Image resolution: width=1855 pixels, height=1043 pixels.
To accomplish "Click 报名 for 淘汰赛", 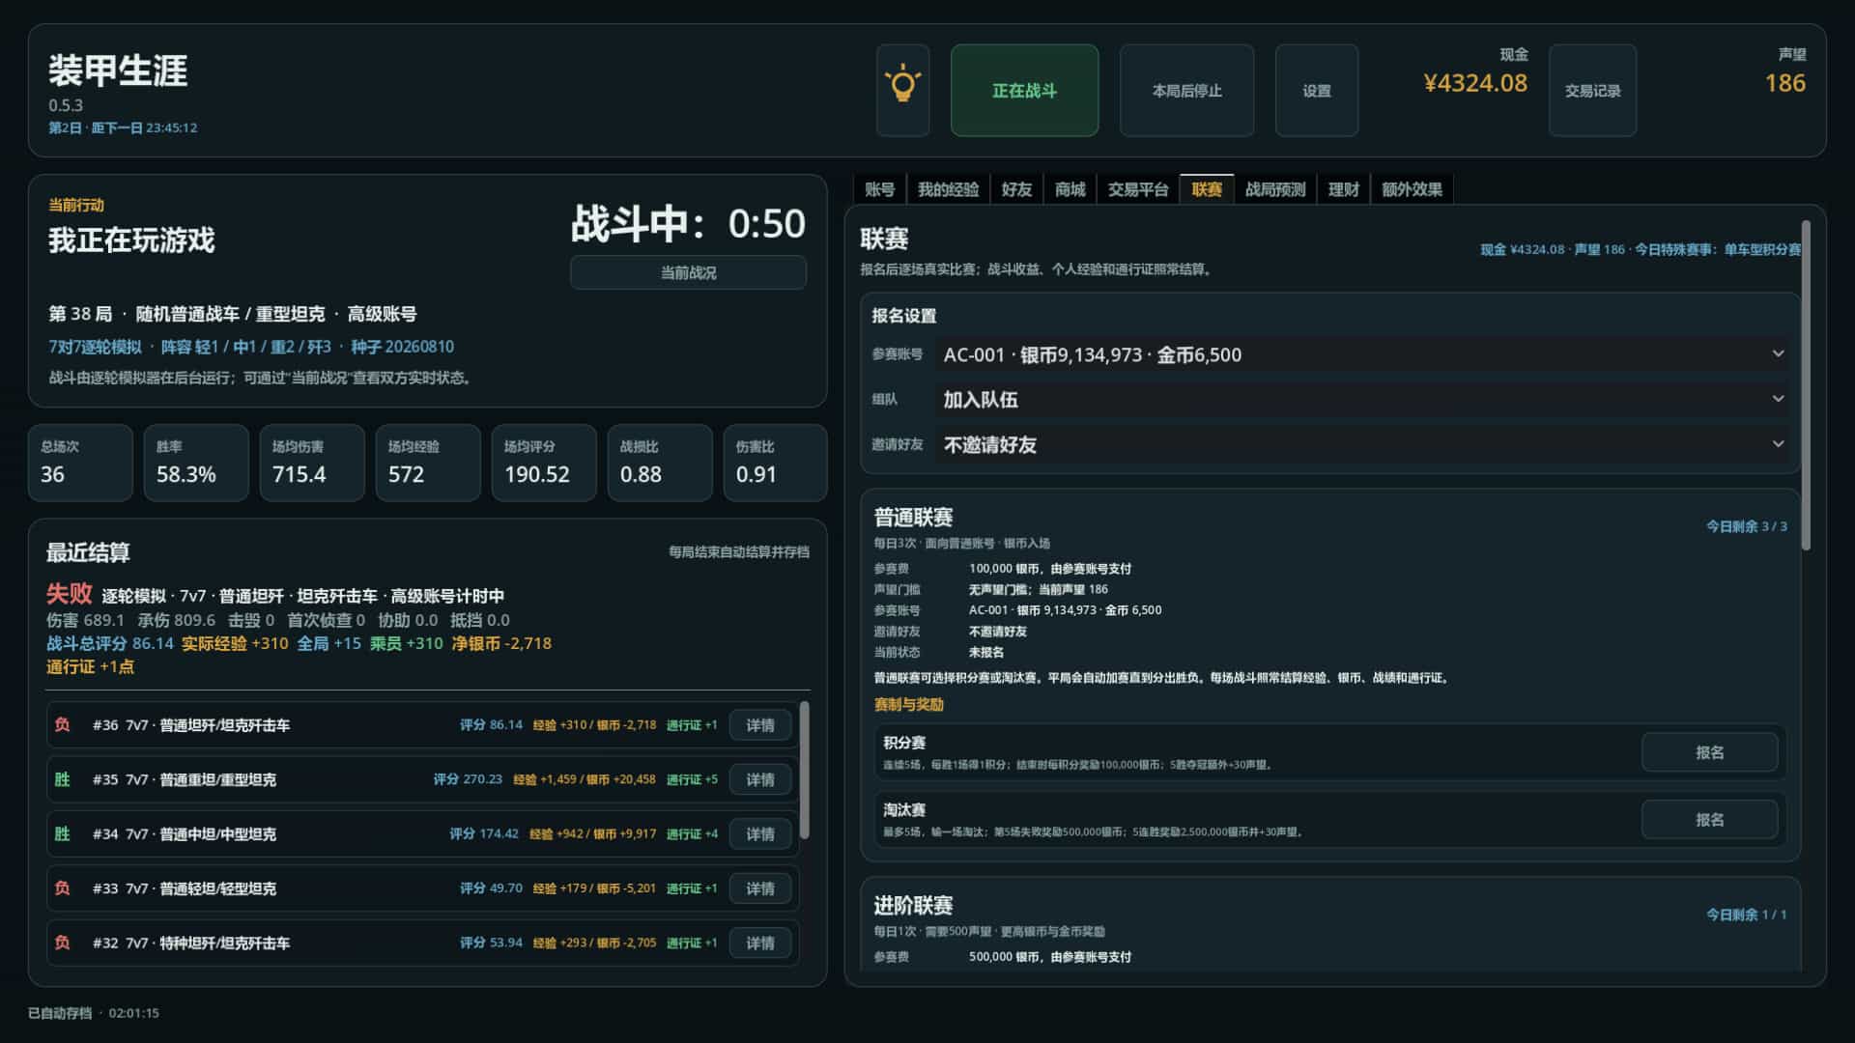I will [x=1709, y=819].
